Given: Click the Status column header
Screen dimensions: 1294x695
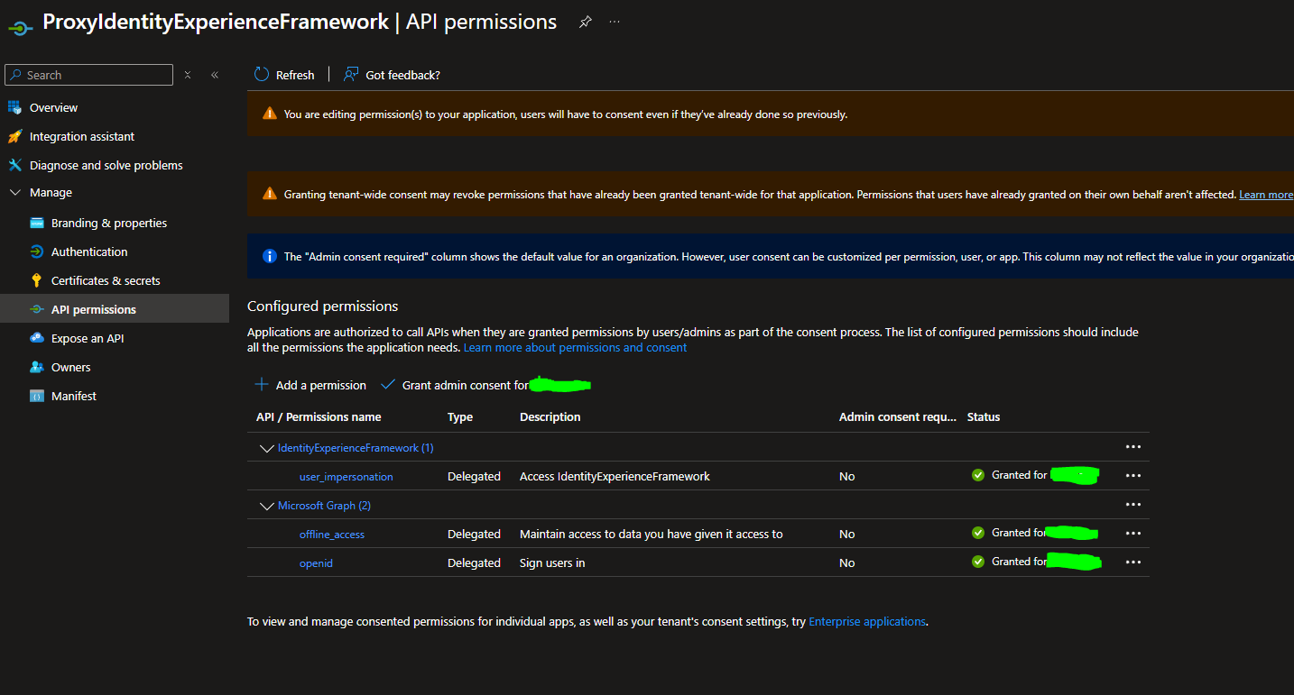Looking at the screenshot, I should tap(984, 416).
